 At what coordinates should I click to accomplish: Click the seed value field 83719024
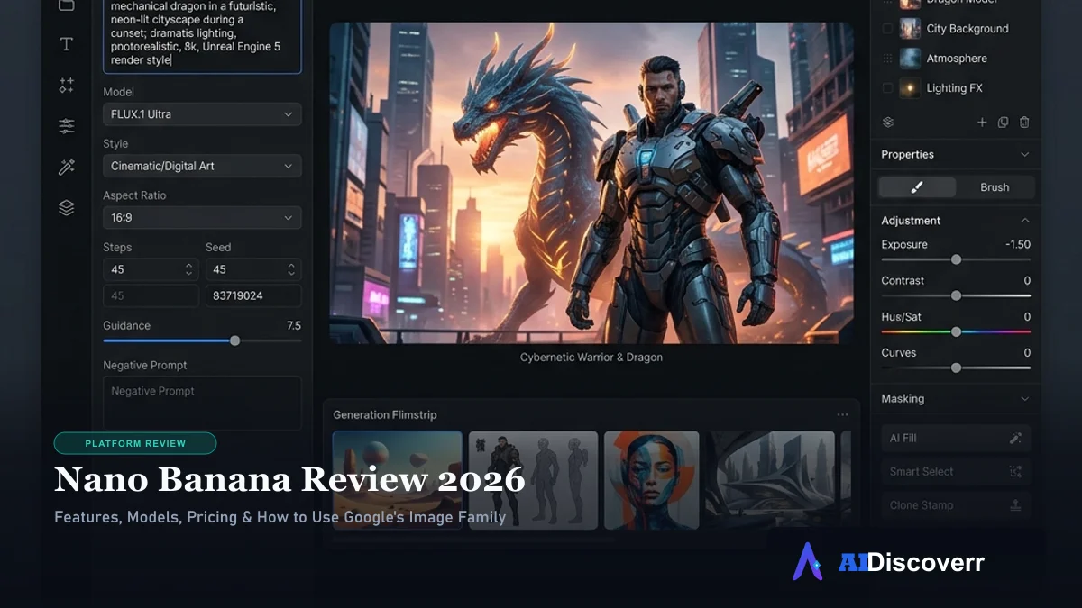[253, 295]
